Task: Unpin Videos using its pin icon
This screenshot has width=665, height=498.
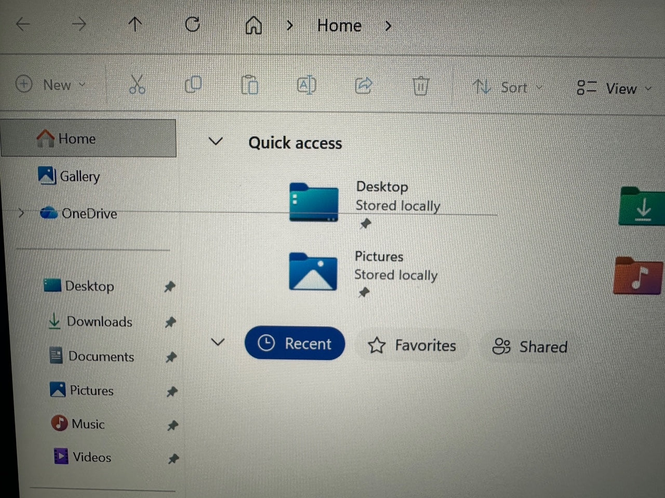Action: 174,459
